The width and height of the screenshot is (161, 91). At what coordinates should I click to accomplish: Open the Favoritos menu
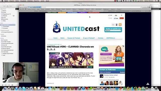coord(37,1)
